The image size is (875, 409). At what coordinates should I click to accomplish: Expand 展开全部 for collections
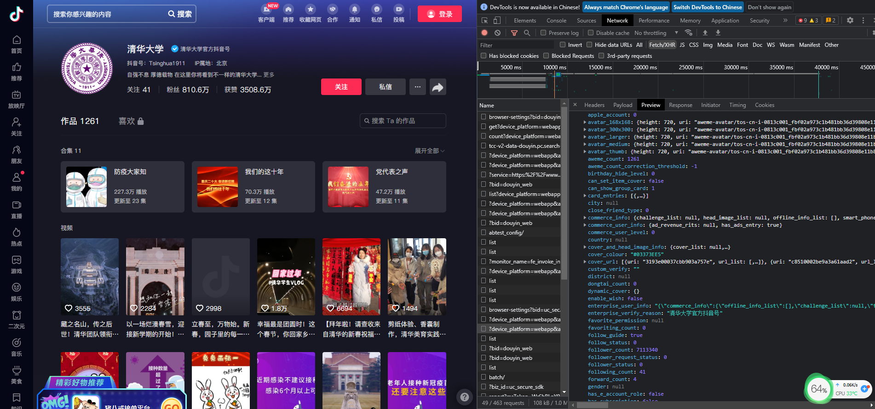coord(429,151)
